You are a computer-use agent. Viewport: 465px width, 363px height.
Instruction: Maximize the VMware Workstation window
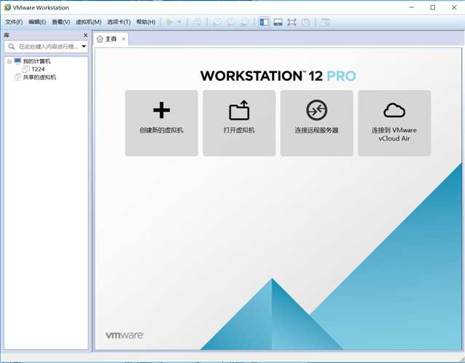(x=433, y=8)
